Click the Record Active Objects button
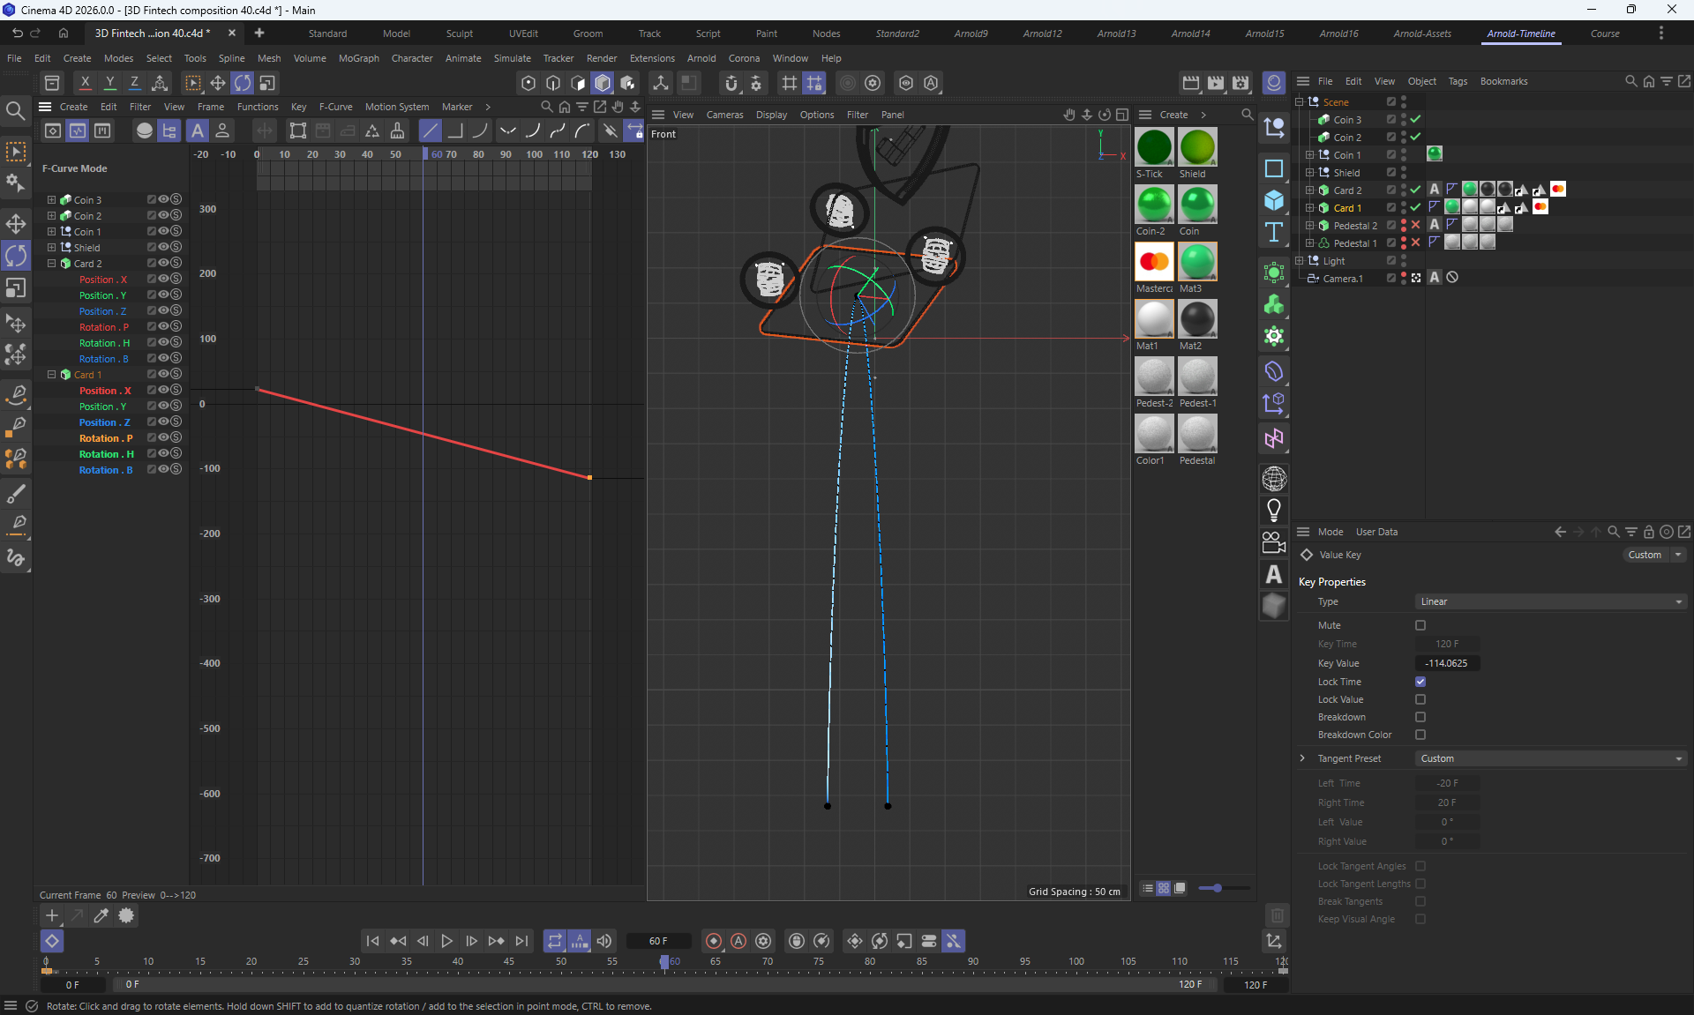This screenshot has height=1015, width=1694. (714, 941)
